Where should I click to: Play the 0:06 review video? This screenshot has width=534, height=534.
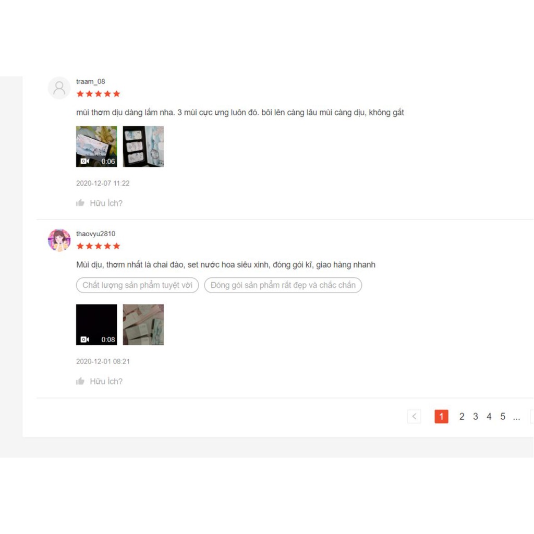click(96, 147)
